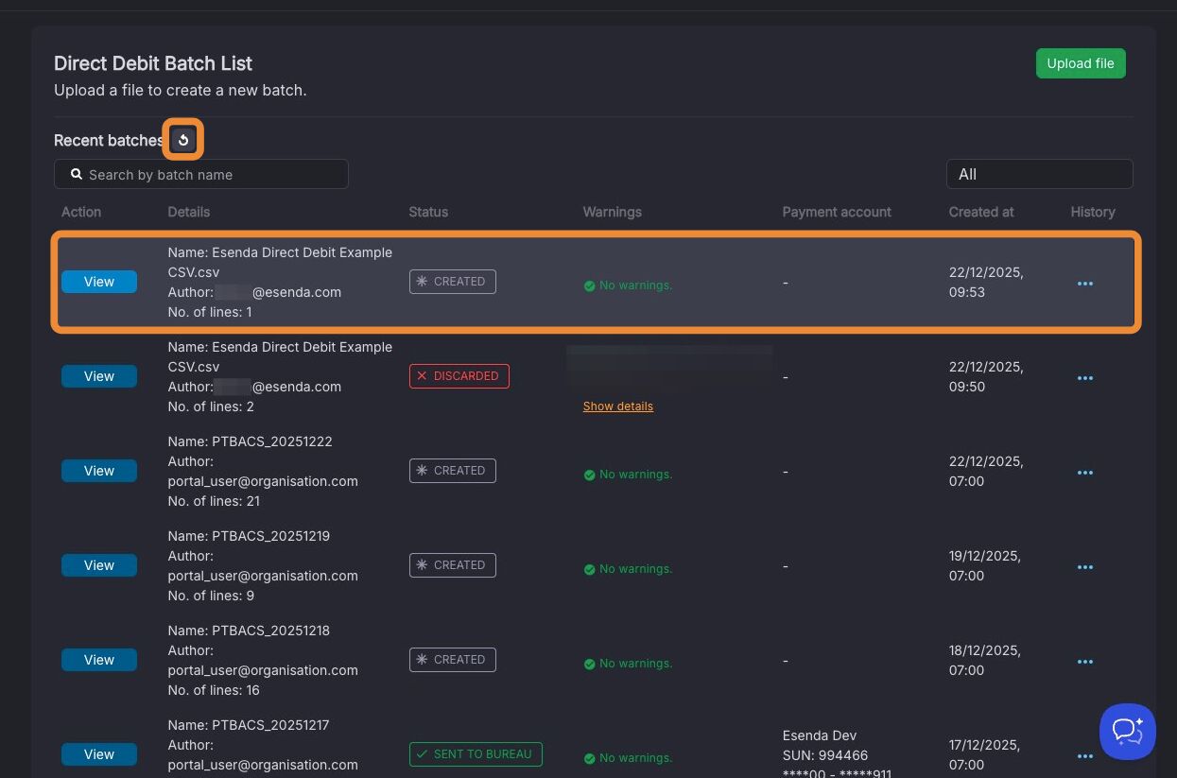View the PTBACS_20251218 batch
This screenshot has height=778, width=1177.
(99, 660)
